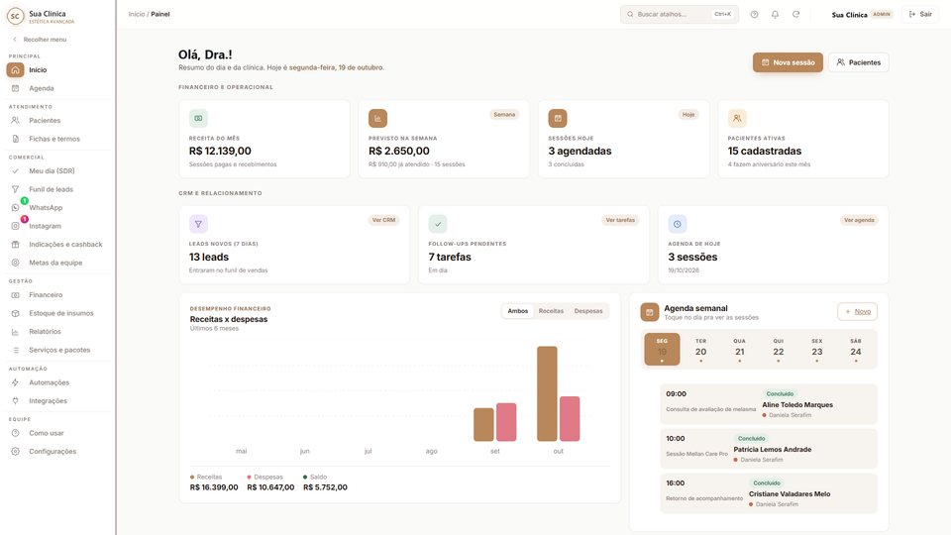Click the Agenda de hoje clock icon

678,224
